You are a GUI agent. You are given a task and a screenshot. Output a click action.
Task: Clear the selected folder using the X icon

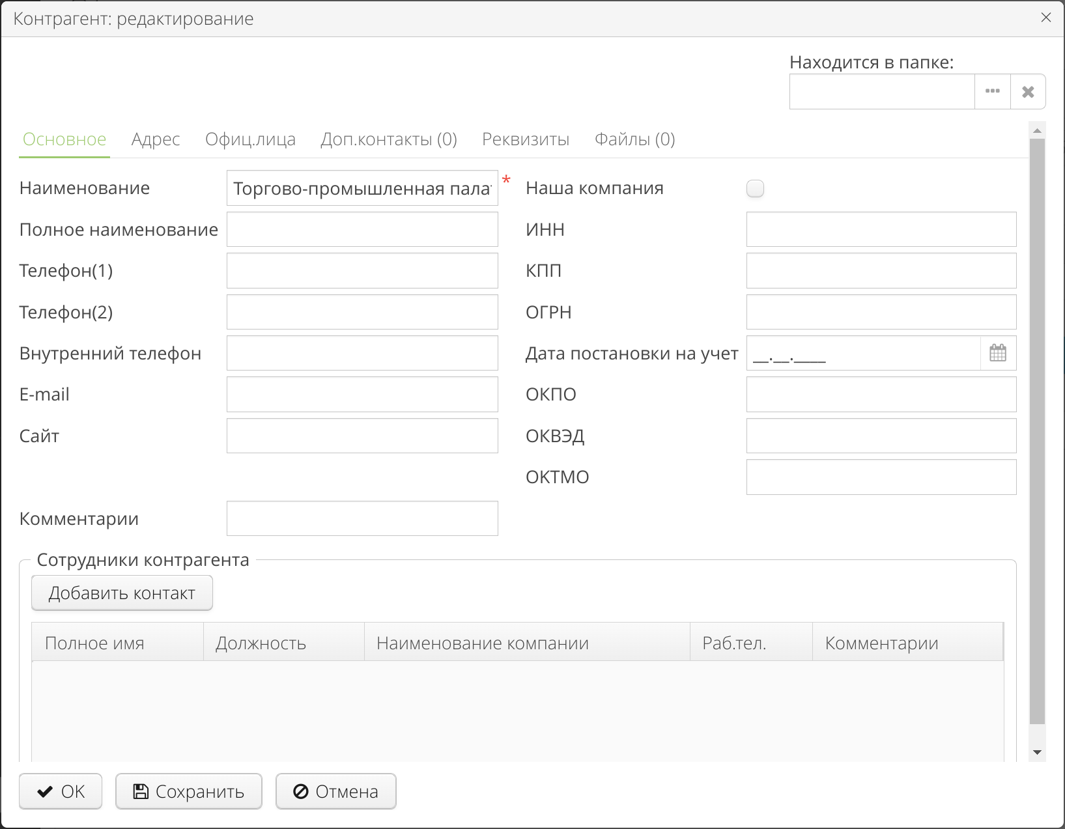pos(1028,91)
